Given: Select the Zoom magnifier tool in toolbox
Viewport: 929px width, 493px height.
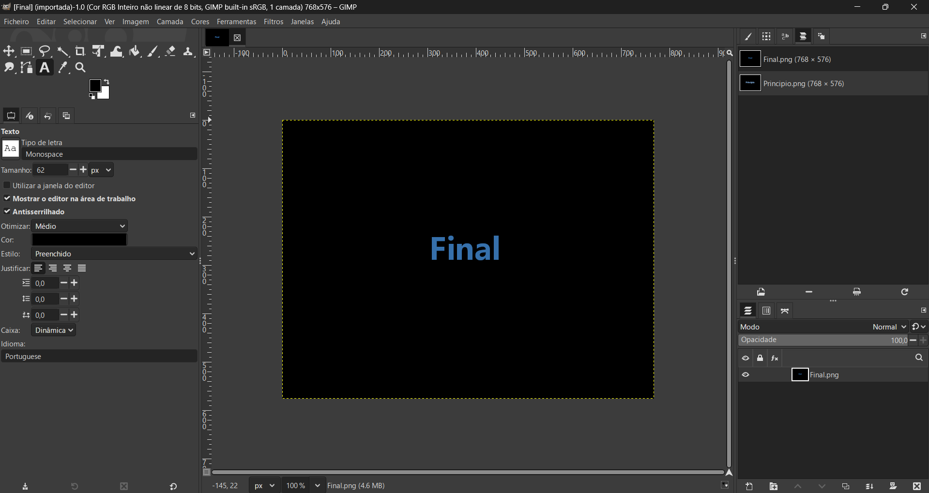Looking at the screenshot, I should (x=80, y=68).
